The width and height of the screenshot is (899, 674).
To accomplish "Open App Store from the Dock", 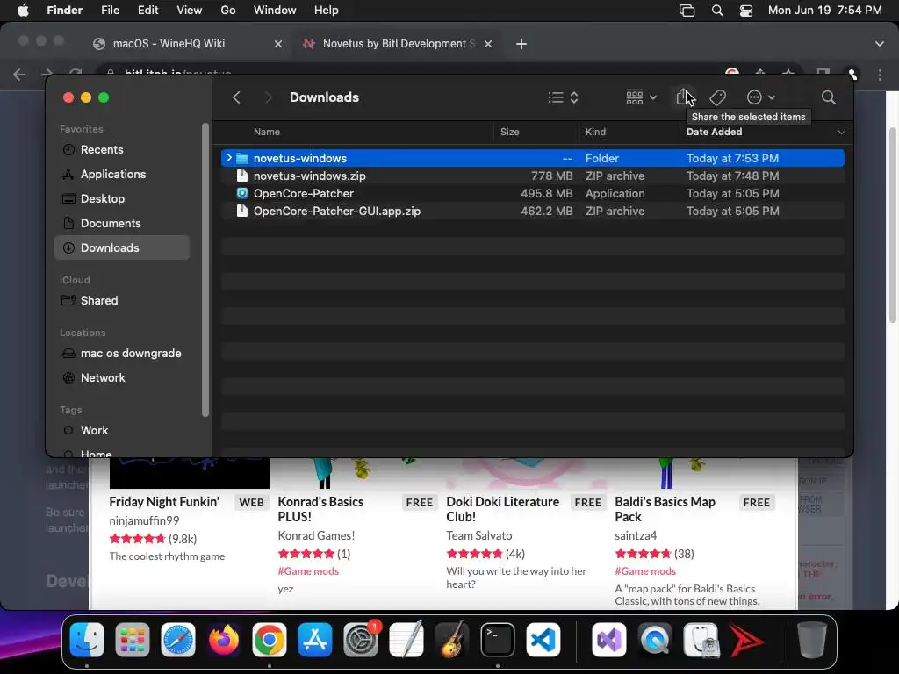I will click(315, 640).
